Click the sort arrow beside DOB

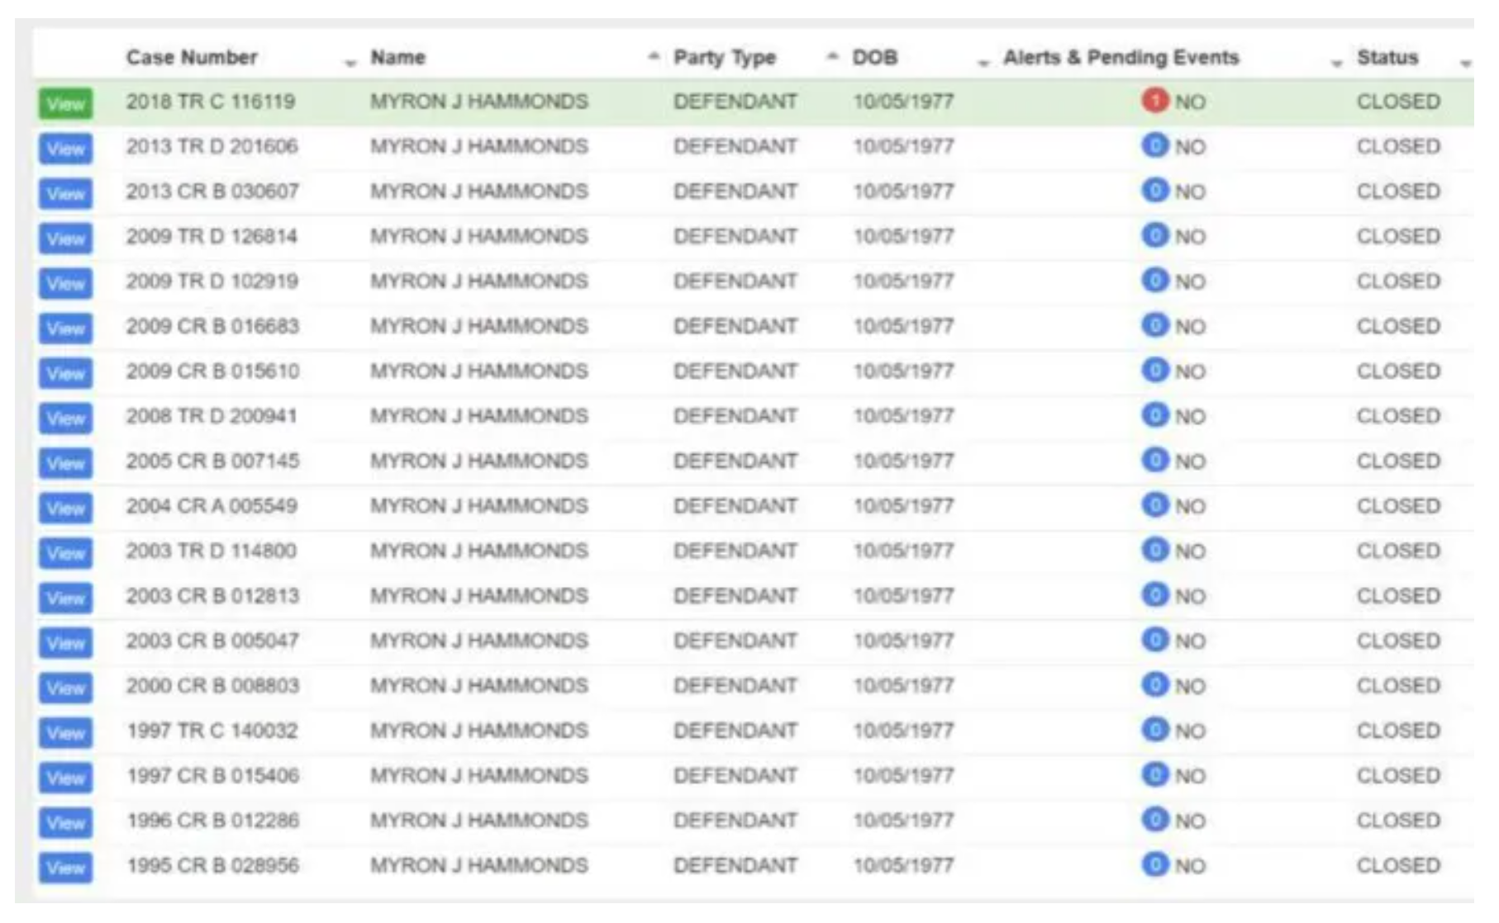(983, 63)
